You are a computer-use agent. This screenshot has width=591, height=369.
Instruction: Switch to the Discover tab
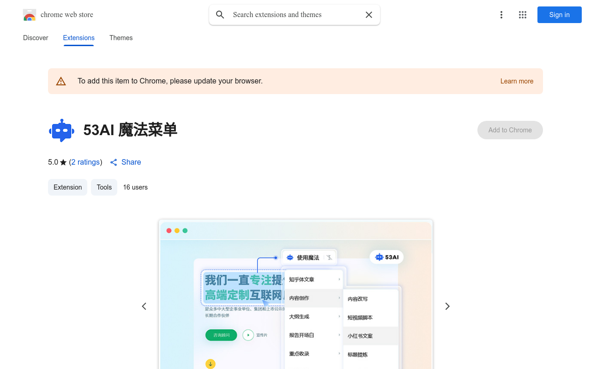click(x=36, y=38)
